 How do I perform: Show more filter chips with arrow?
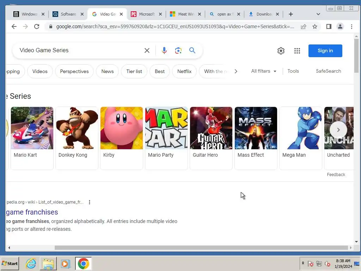click(x=236, y=71)
